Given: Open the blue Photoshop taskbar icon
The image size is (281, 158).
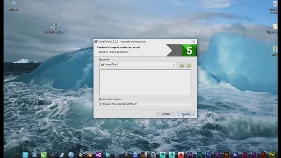Looking at the screenshot, I should (208, 154).
